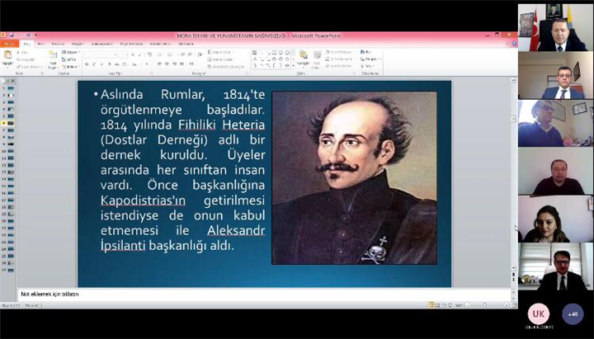Click the Yeni Slayt icon
Viewport: 594px width, 339px height.
53,55
